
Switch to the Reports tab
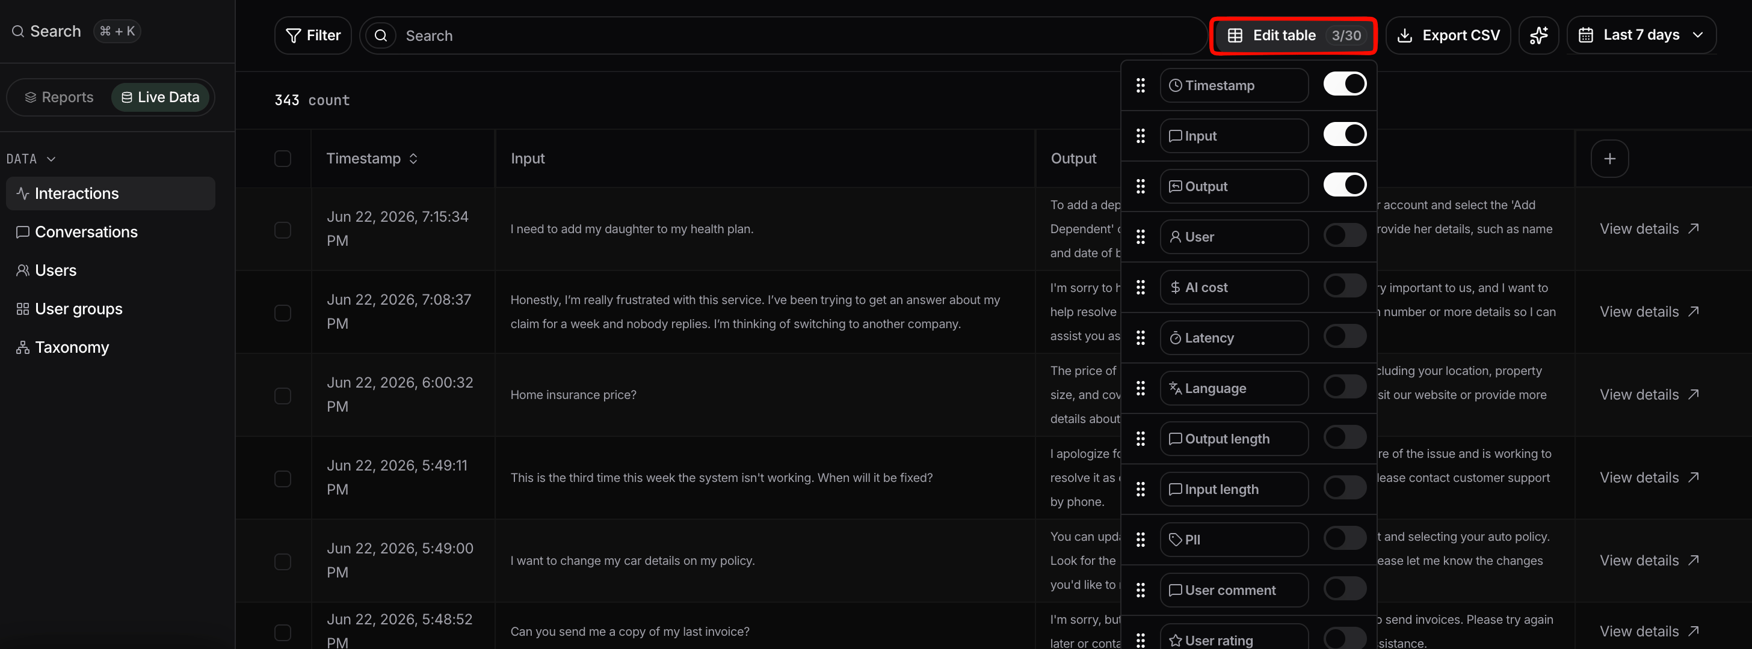pyautogui.click(x=59, y=97)
